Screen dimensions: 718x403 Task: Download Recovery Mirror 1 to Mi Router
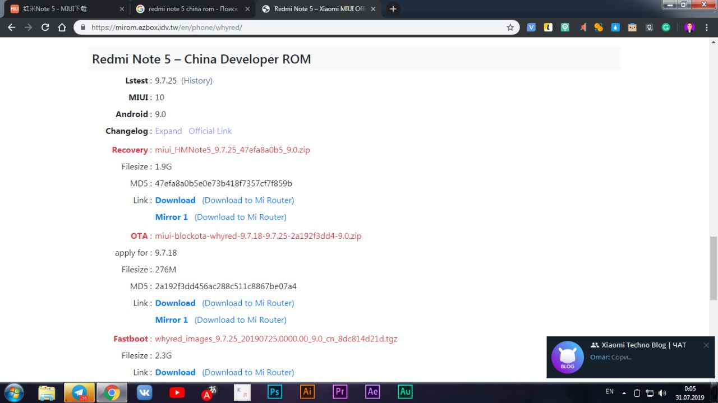tap(241, 217)
